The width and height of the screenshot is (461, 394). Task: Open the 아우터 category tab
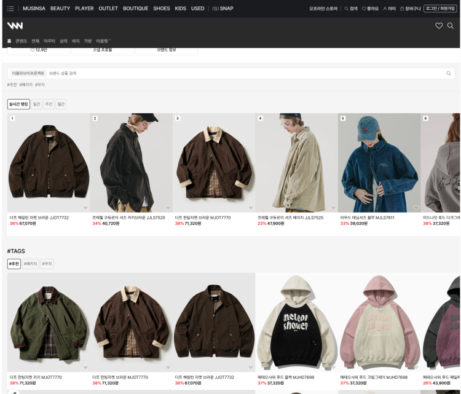click(x=49, y=41)
